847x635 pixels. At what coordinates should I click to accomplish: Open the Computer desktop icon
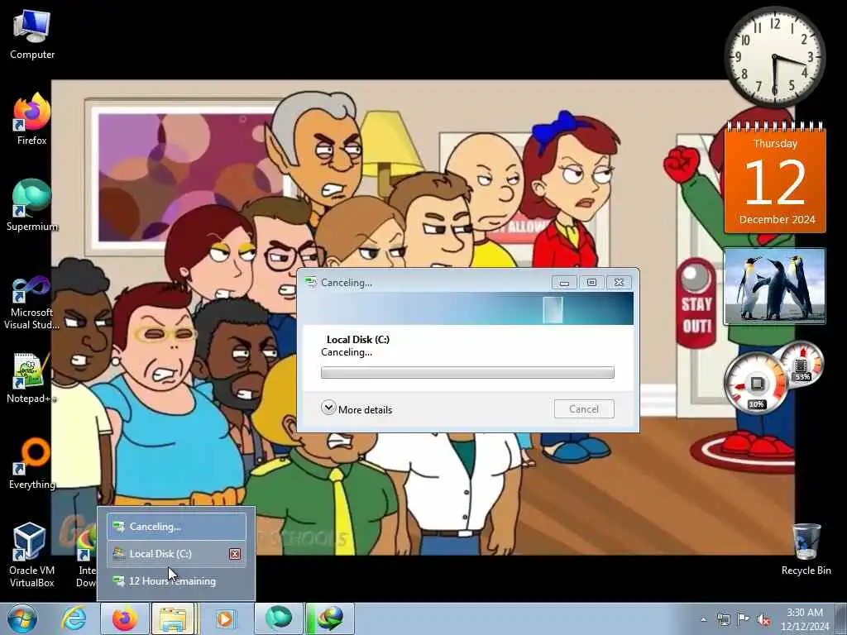pyautogui.click(x=32, y=35)
